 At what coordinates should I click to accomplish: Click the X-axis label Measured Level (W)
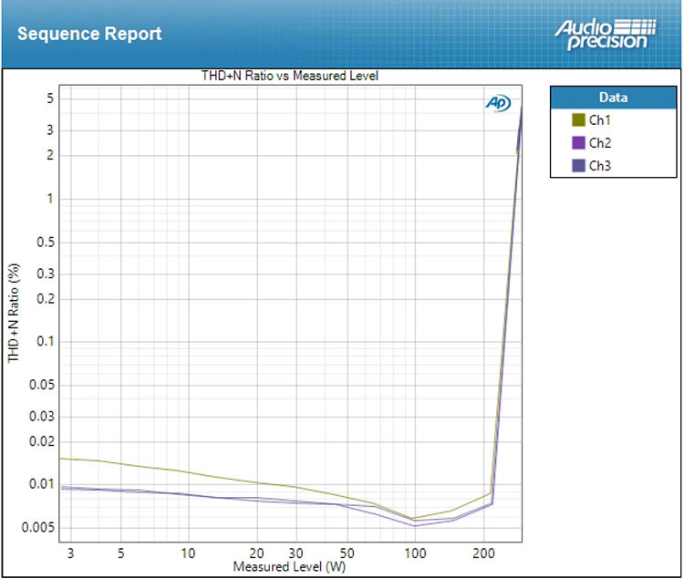(x=289, y=566)
